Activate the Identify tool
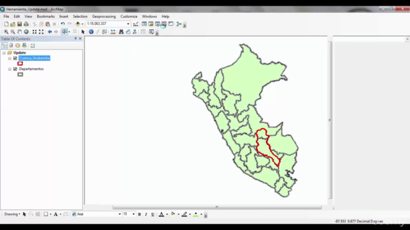Viewport: 410px width, 230px height. (91, 32)
